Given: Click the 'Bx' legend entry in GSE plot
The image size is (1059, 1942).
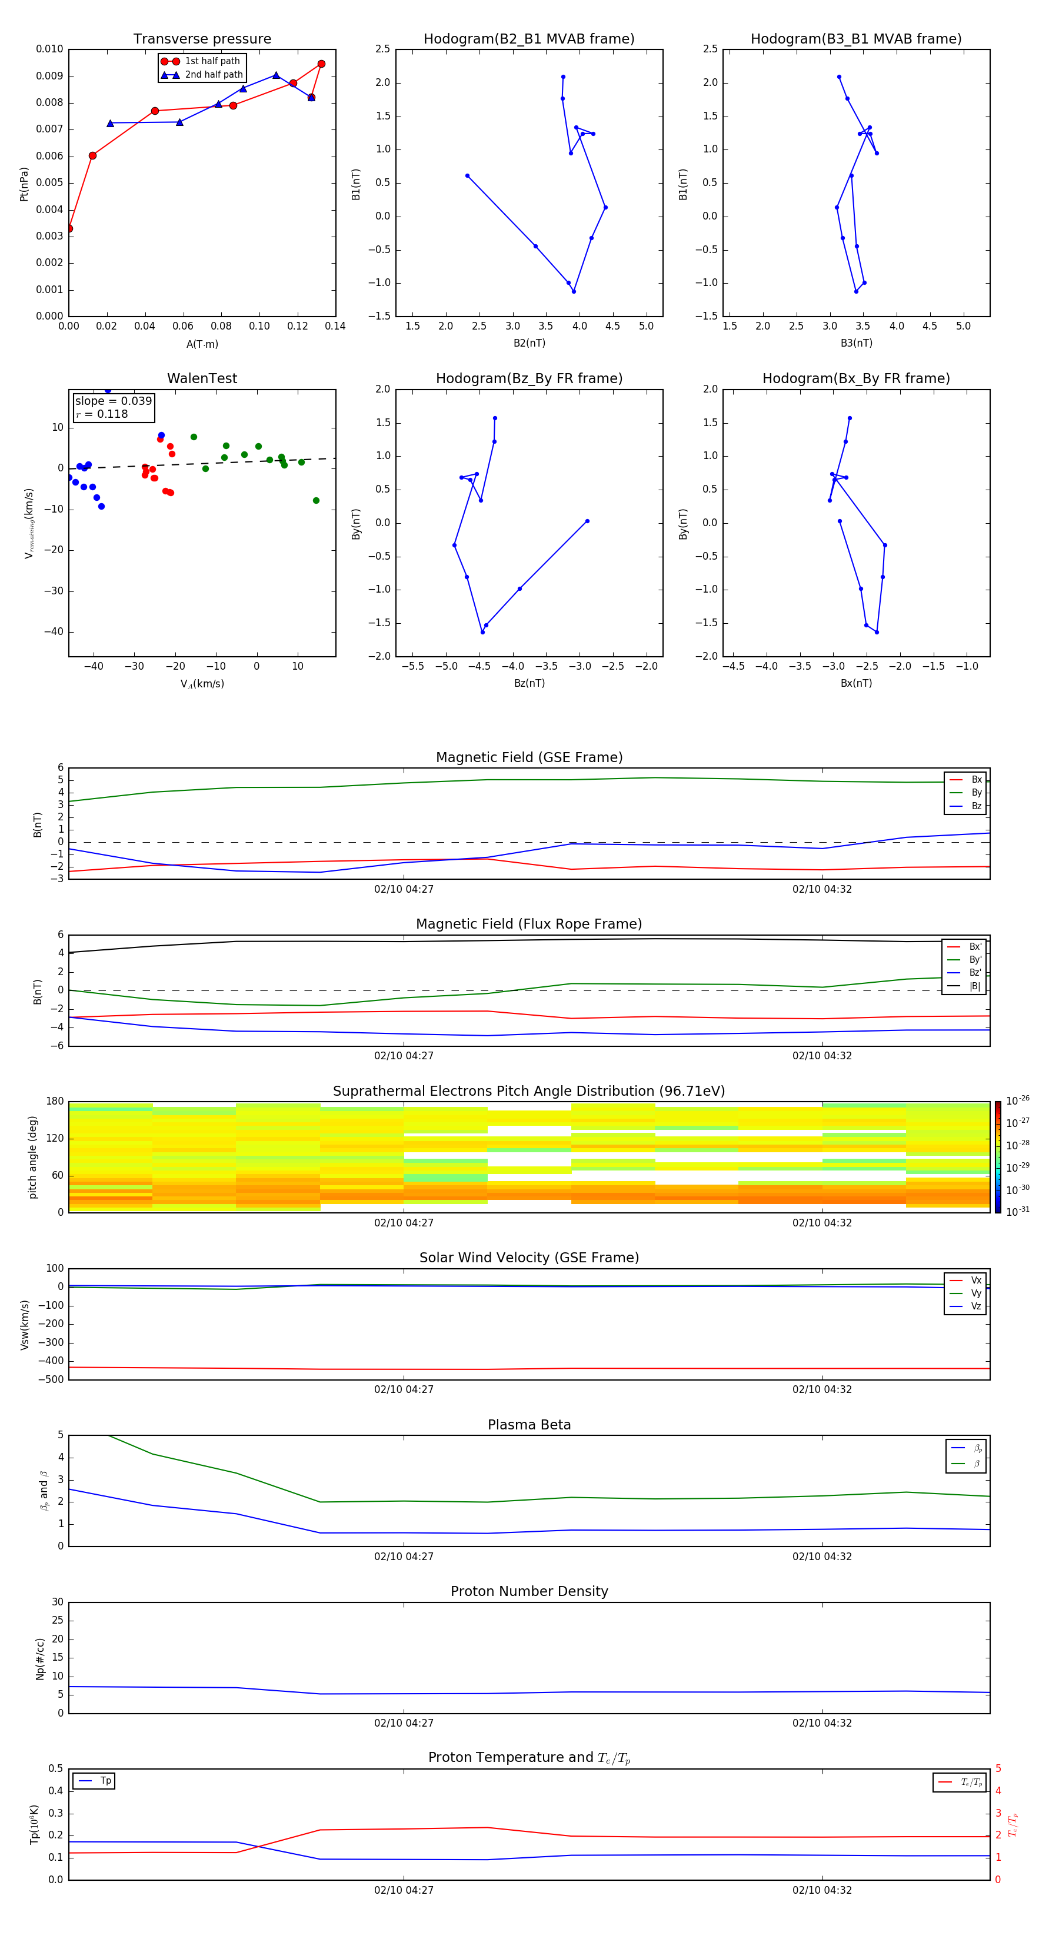Looking at the screenshot, I should tap(965, 780).
